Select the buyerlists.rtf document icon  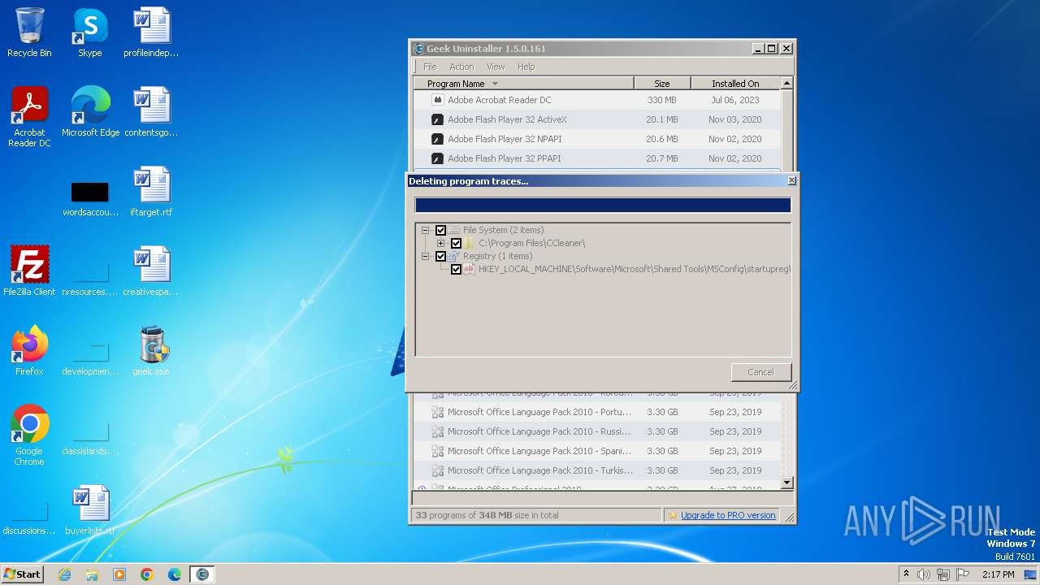[x=89, y=504]
